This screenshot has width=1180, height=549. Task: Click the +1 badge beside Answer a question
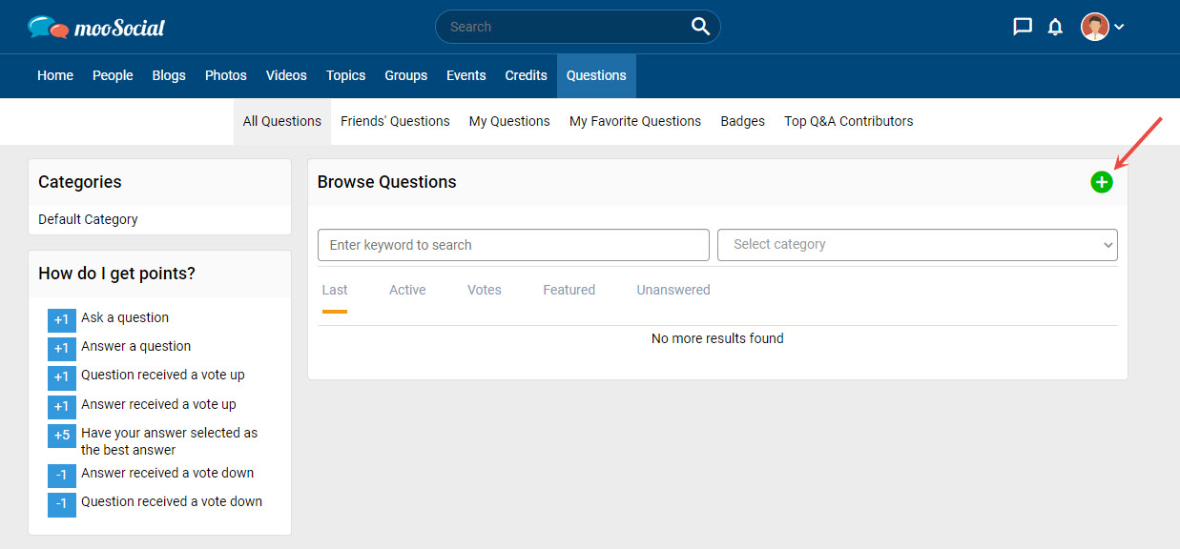click(x=61, y=349)
